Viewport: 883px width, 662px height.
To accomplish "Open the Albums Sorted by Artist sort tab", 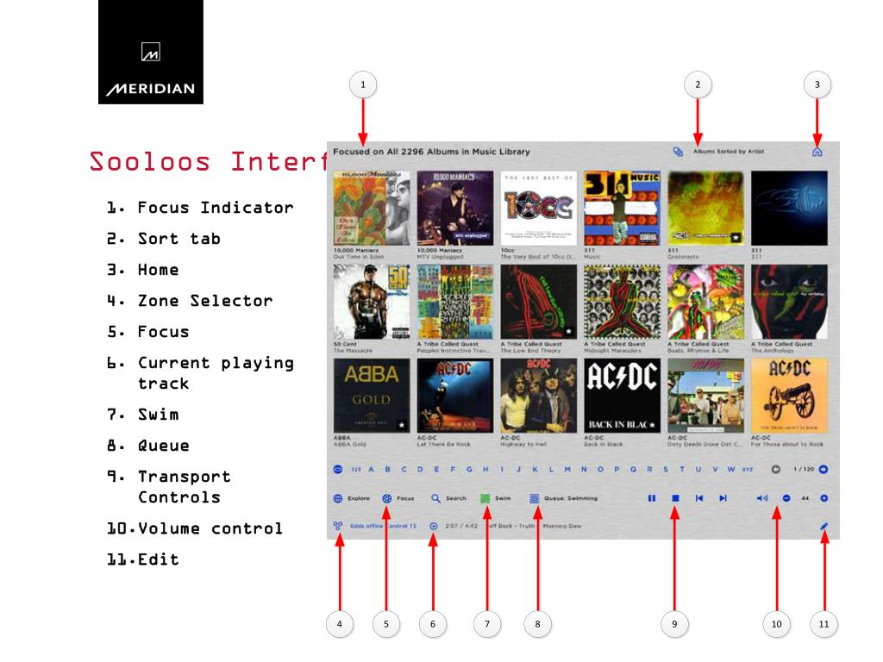I will 728,152.
